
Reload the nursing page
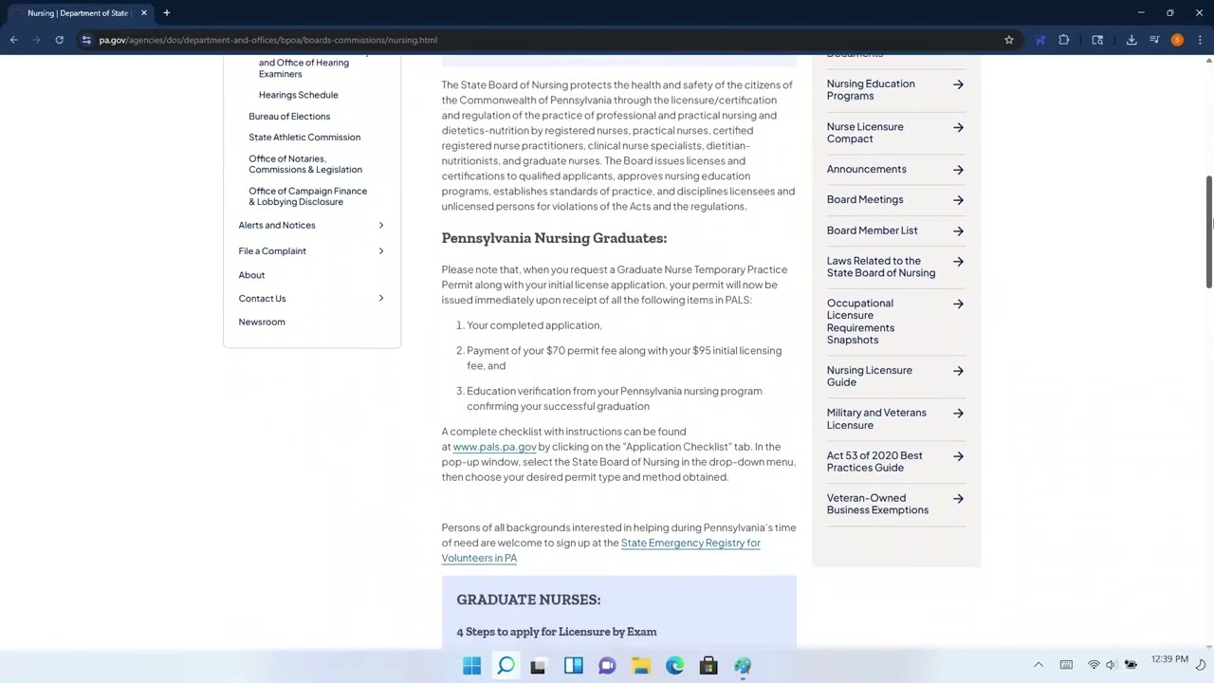point(59,40)
